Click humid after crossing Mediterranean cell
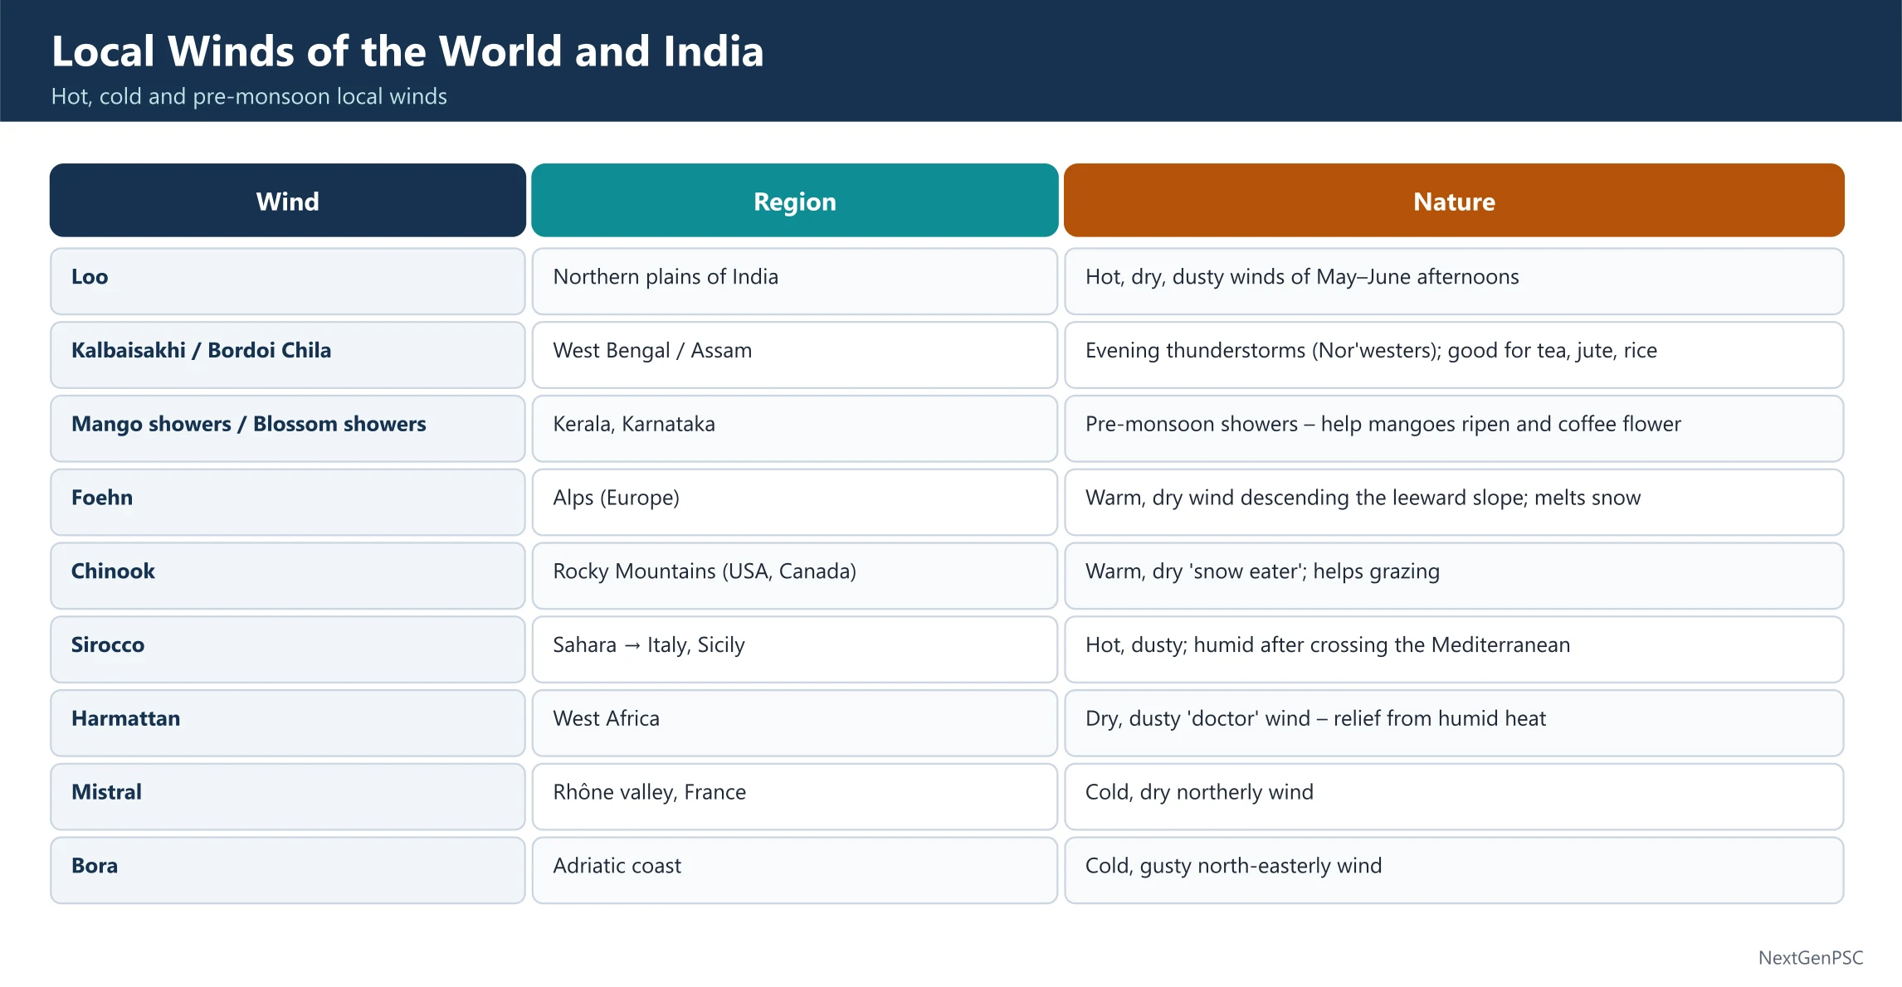Screen dimensions: 1902x987 pos(1454,649)
